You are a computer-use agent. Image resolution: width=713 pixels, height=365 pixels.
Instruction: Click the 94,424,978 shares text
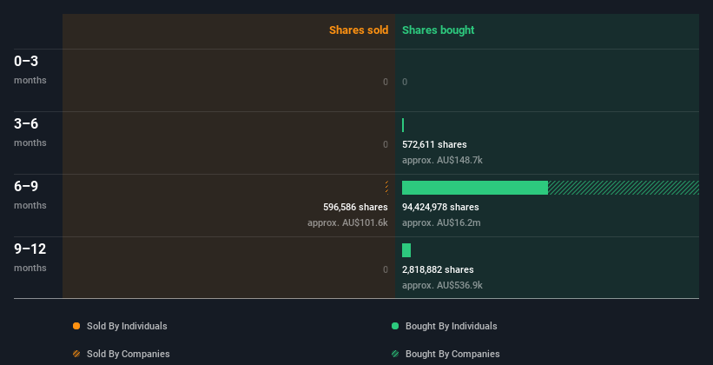tap(440, 207)
